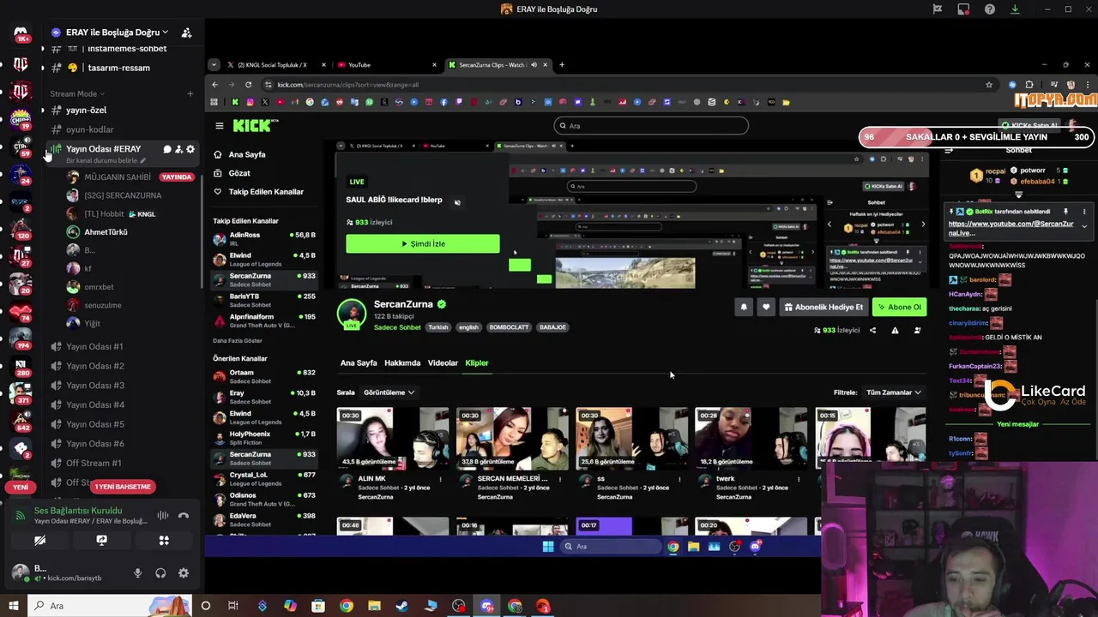The width and height of the screenshot is (1098, 617).
Task: Toggle Discord camera on or off
Action: click(39, 541)
